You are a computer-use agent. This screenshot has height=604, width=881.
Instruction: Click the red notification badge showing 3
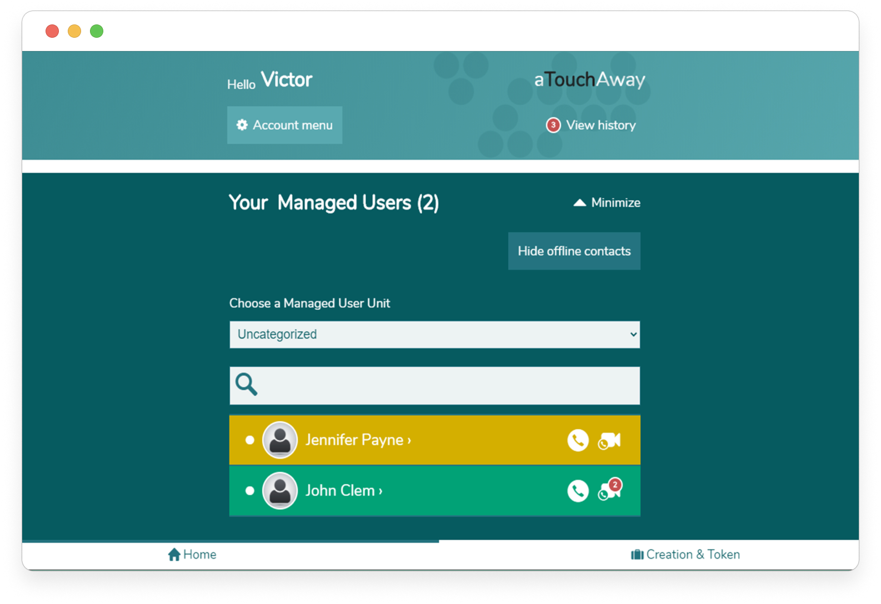click(553, 125)
